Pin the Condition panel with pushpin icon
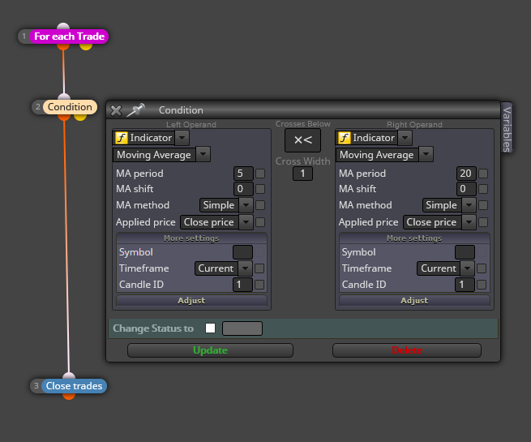 pyautogui.click(x=136, y=110)
